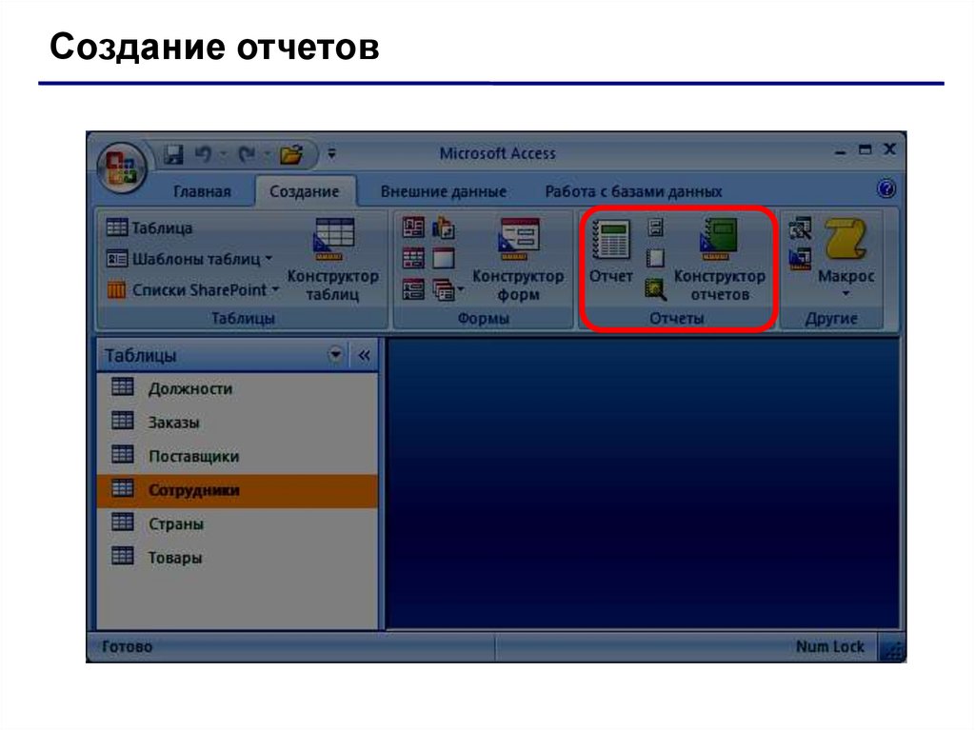Maximize the Access window
This screenshot has height=730, width=975.
point(865,149)
